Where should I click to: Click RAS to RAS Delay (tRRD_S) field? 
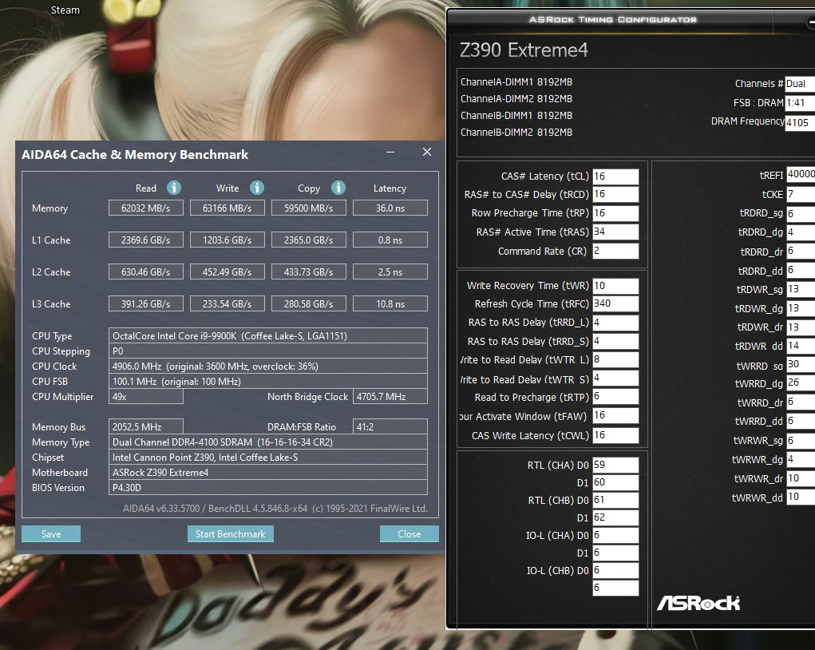pyautogui.click(x=615, y=341)
